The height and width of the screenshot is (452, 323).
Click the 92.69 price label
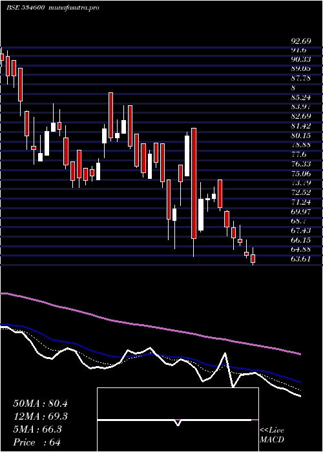[301, 41]
